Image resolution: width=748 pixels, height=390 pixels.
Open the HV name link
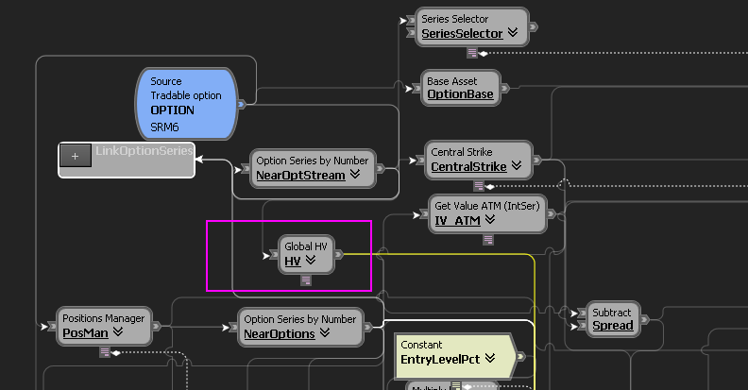pyautogui.click(x=293, y=262)
